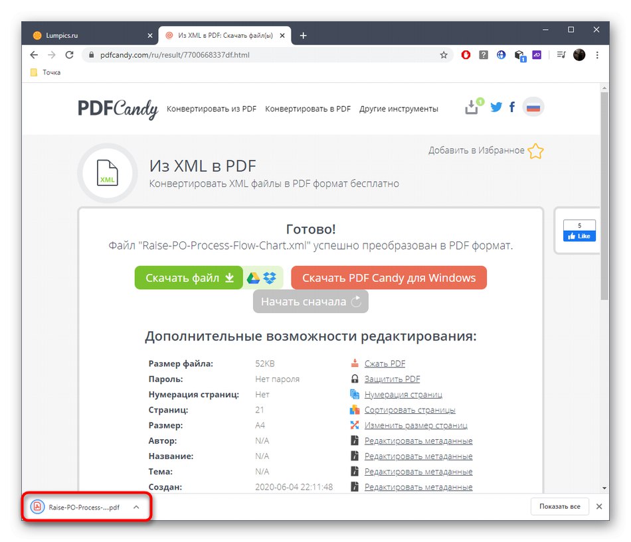
Task: Open the gray question mark extension
Action: tap(484, 54)
